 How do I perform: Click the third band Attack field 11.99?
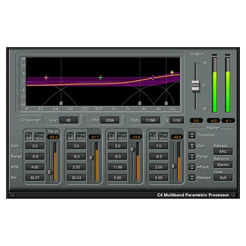(x=117, y=167)
